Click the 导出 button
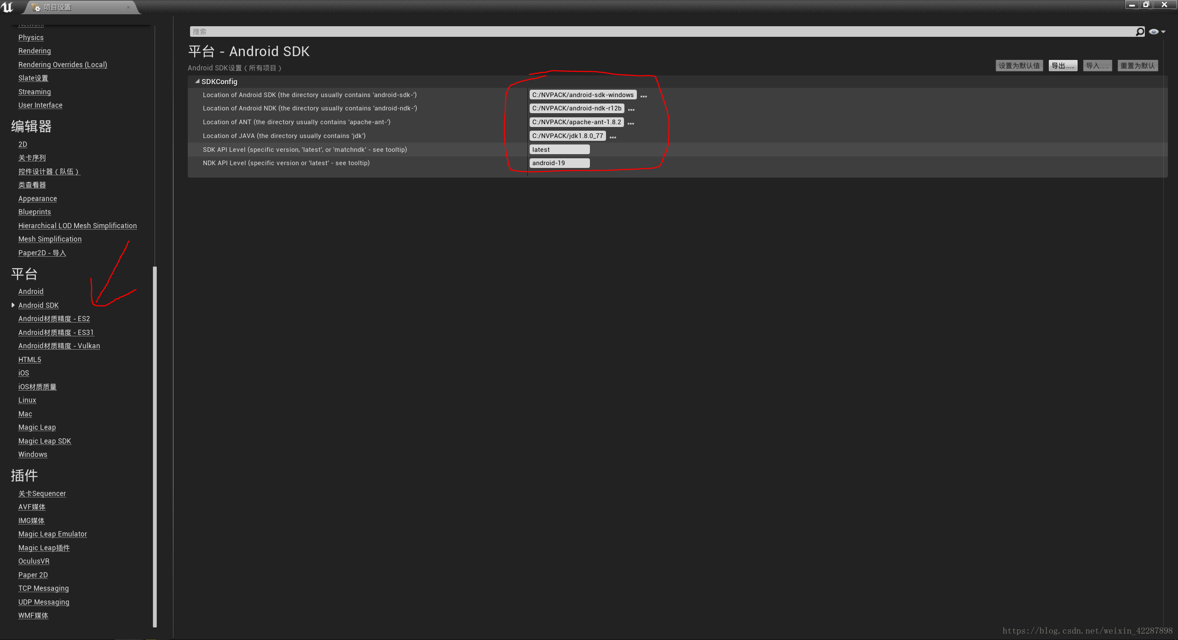The image size is (1178, 640). pos(1063,66)
